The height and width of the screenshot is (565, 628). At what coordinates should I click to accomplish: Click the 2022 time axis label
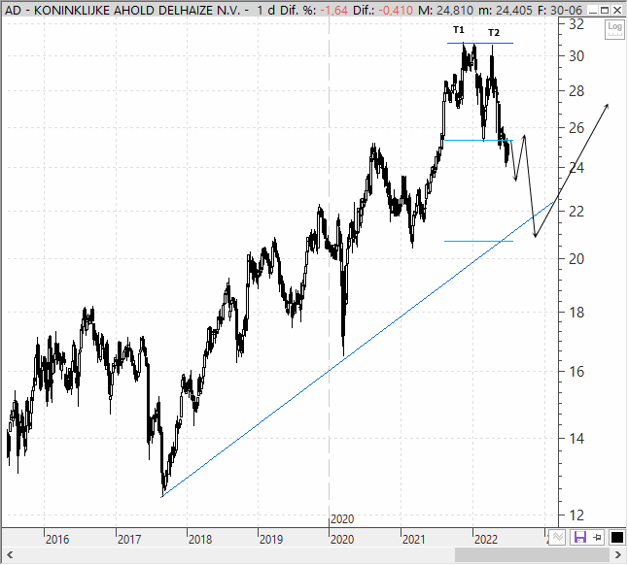(486, 540)
